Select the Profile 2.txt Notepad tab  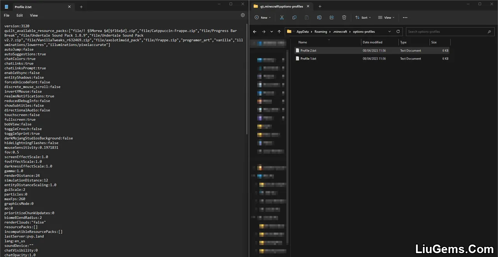pyautogui.click(x=37, y=7)
